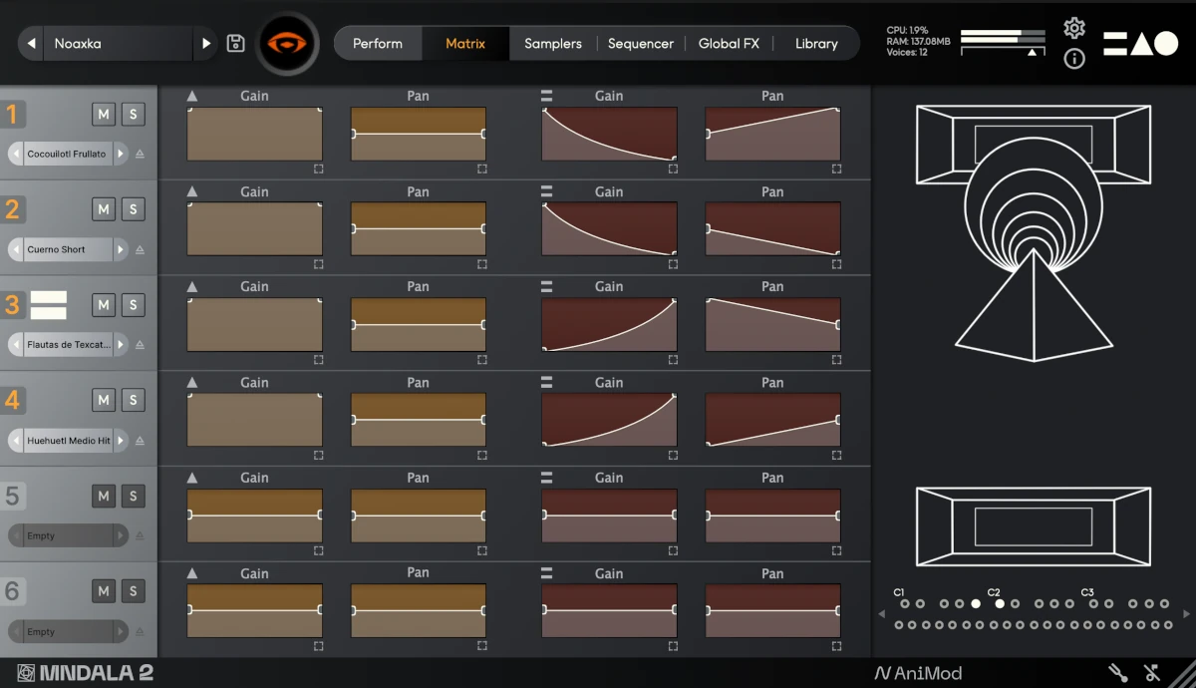Expand channel 1 Gain curve to fullscreen
1196x688 pixels.
[x=319, y=169]
